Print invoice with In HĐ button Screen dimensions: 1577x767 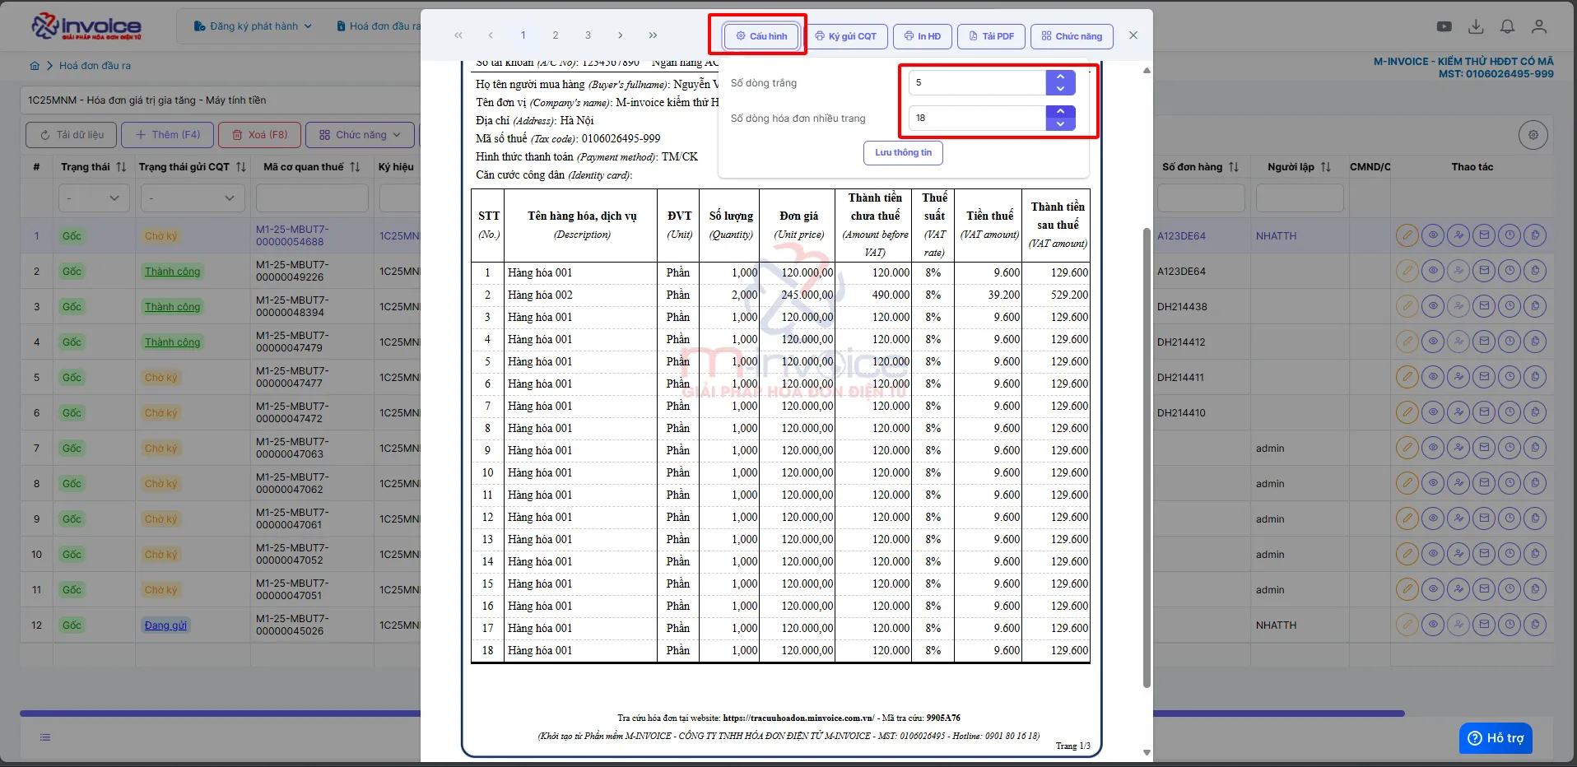(923, 36)
